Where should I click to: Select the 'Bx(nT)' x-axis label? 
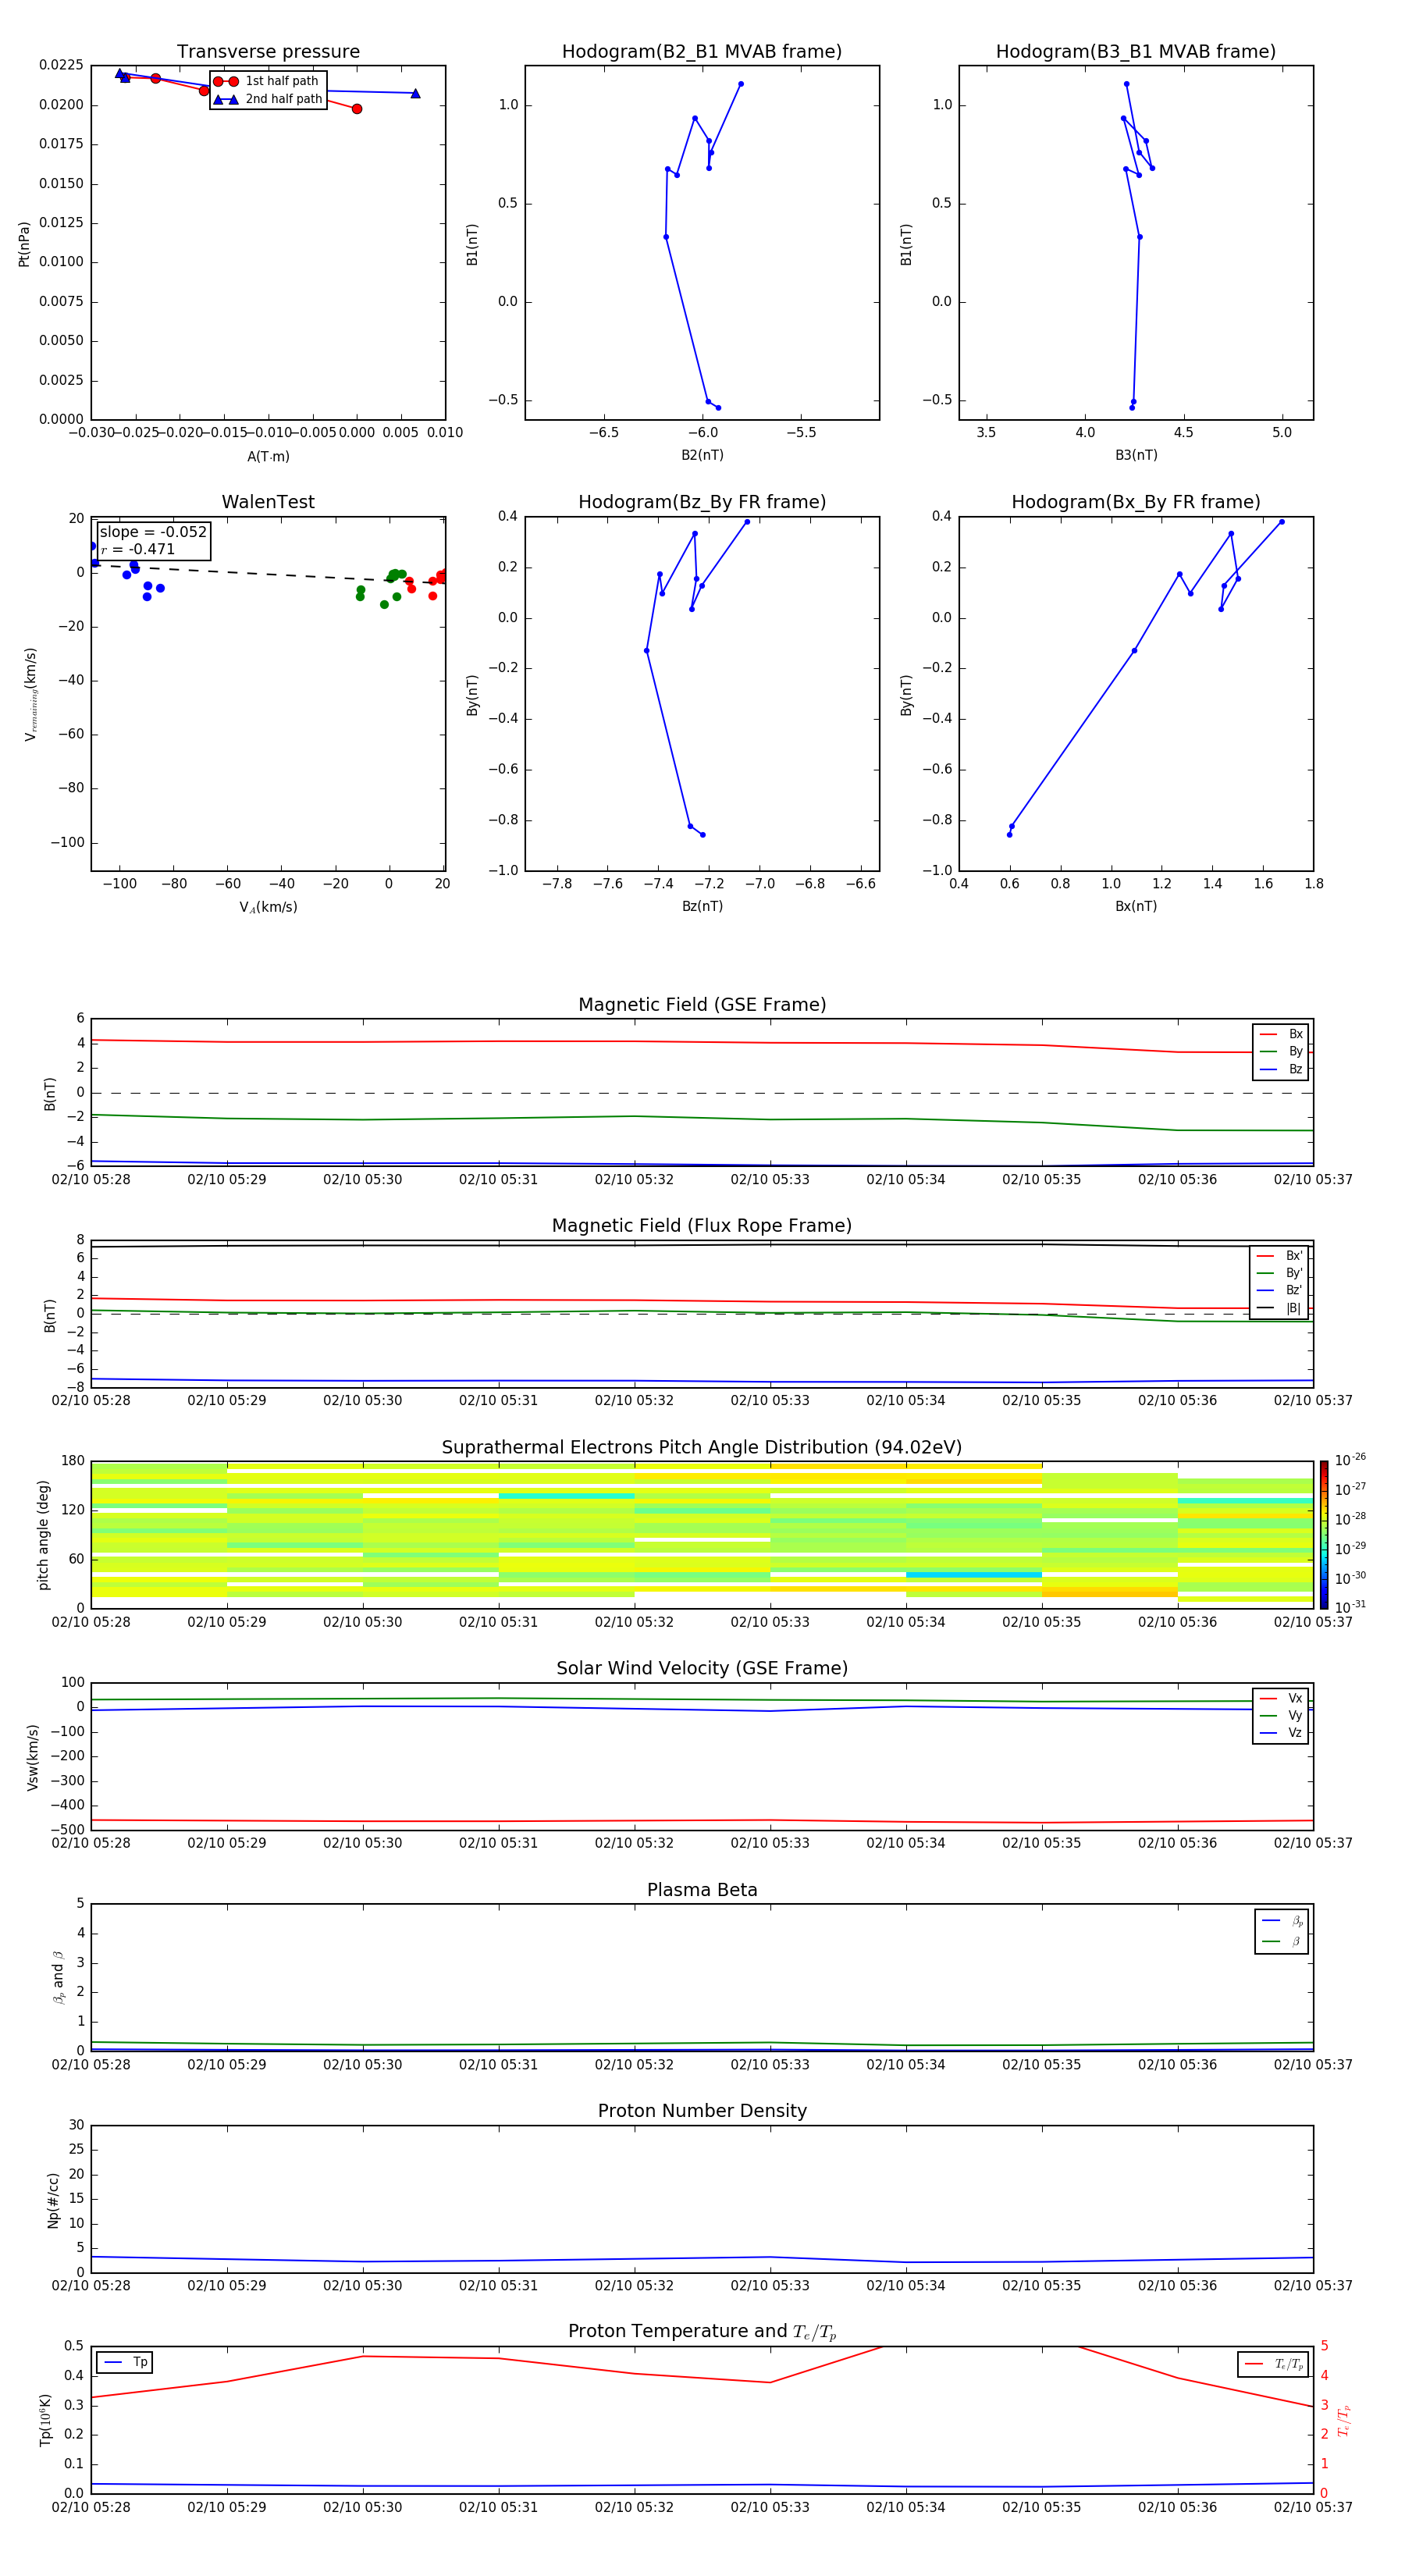[1136, 906]
